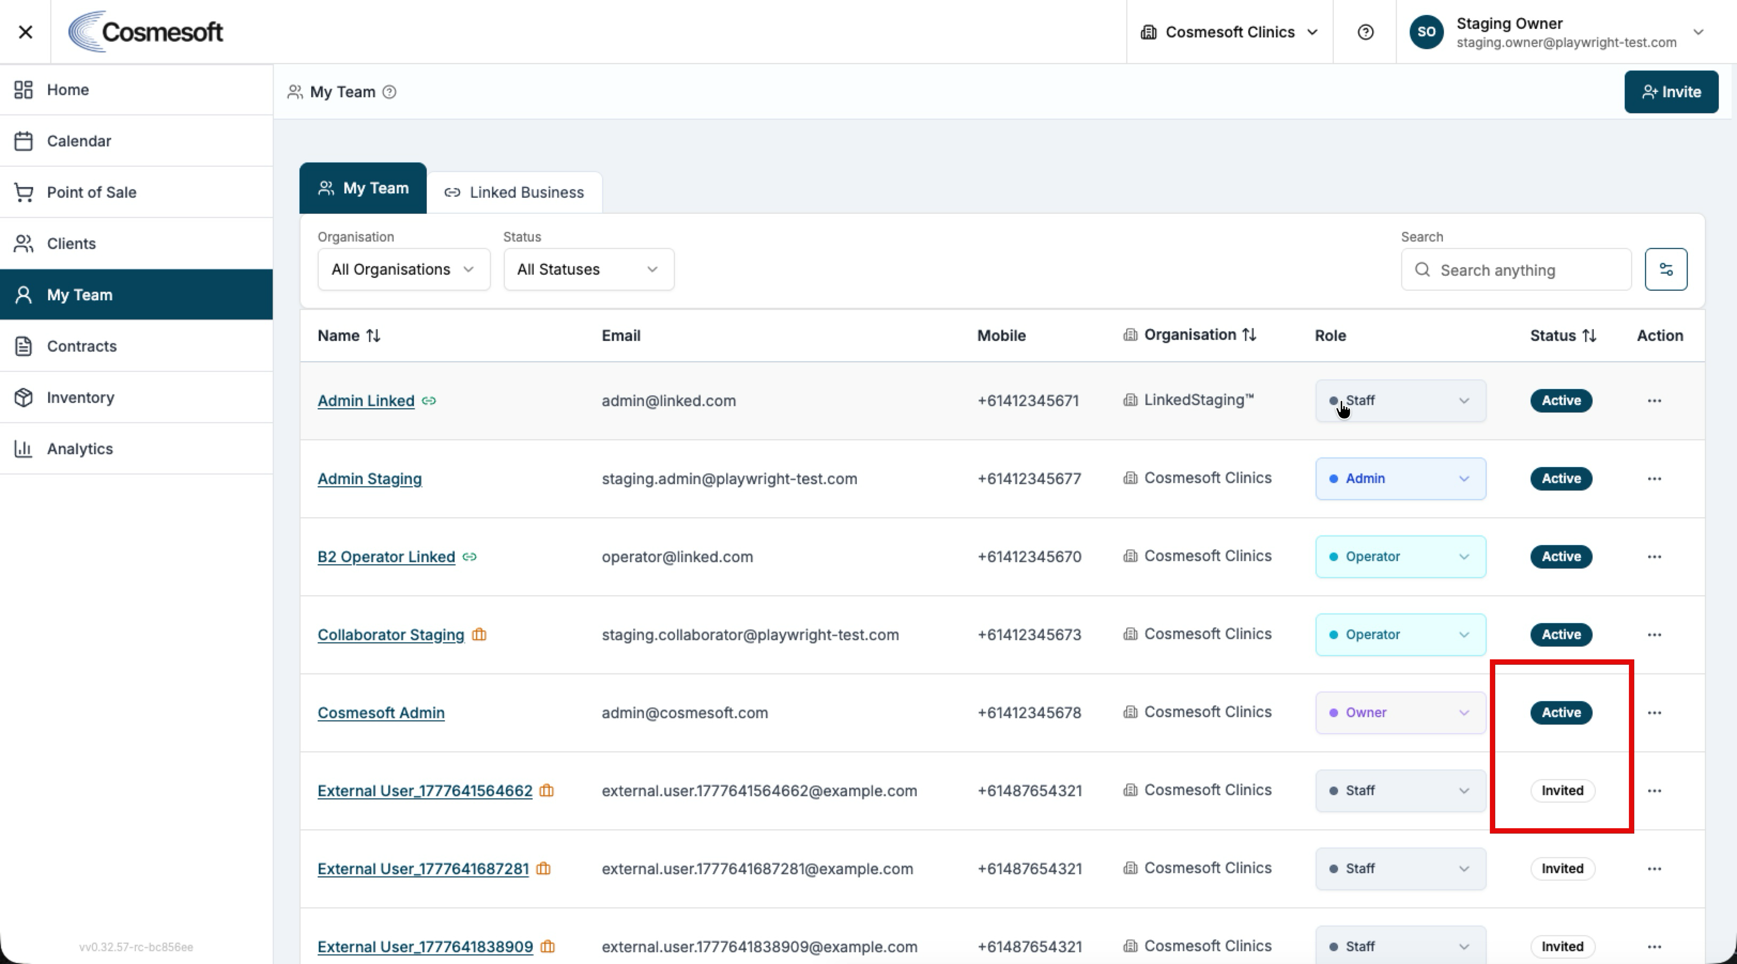This screenshot has width=1737, height=964.
Task: Change the Owner role dropdown for Cosmesoft Admin
Action: [x=1401, y=712]
